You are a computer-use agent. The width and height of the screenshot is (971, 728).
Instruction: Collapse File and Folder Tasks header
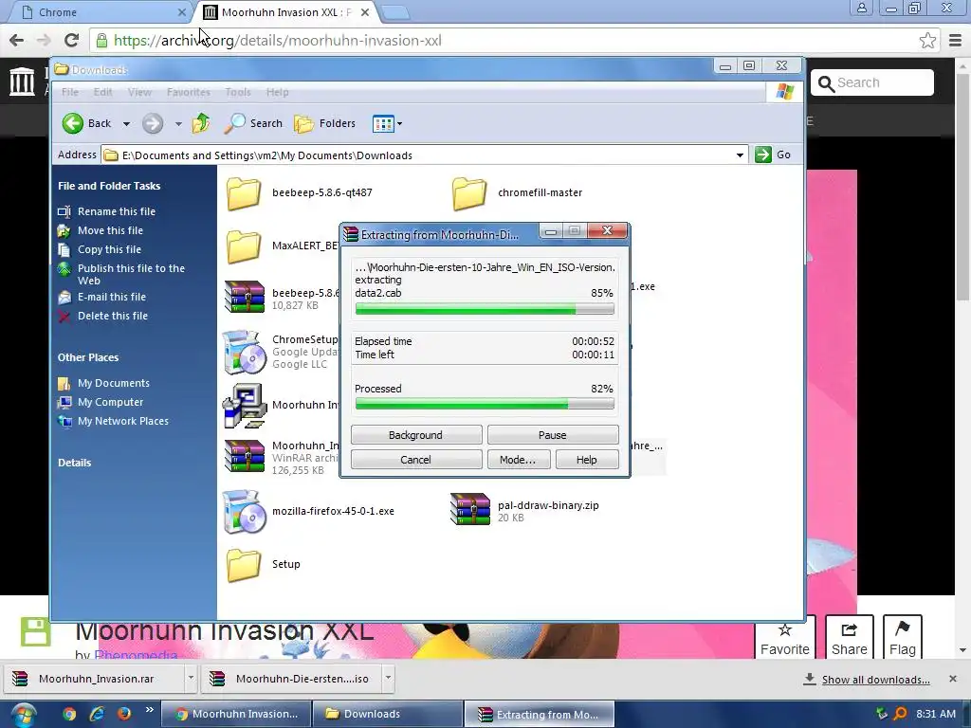point(109,186)
